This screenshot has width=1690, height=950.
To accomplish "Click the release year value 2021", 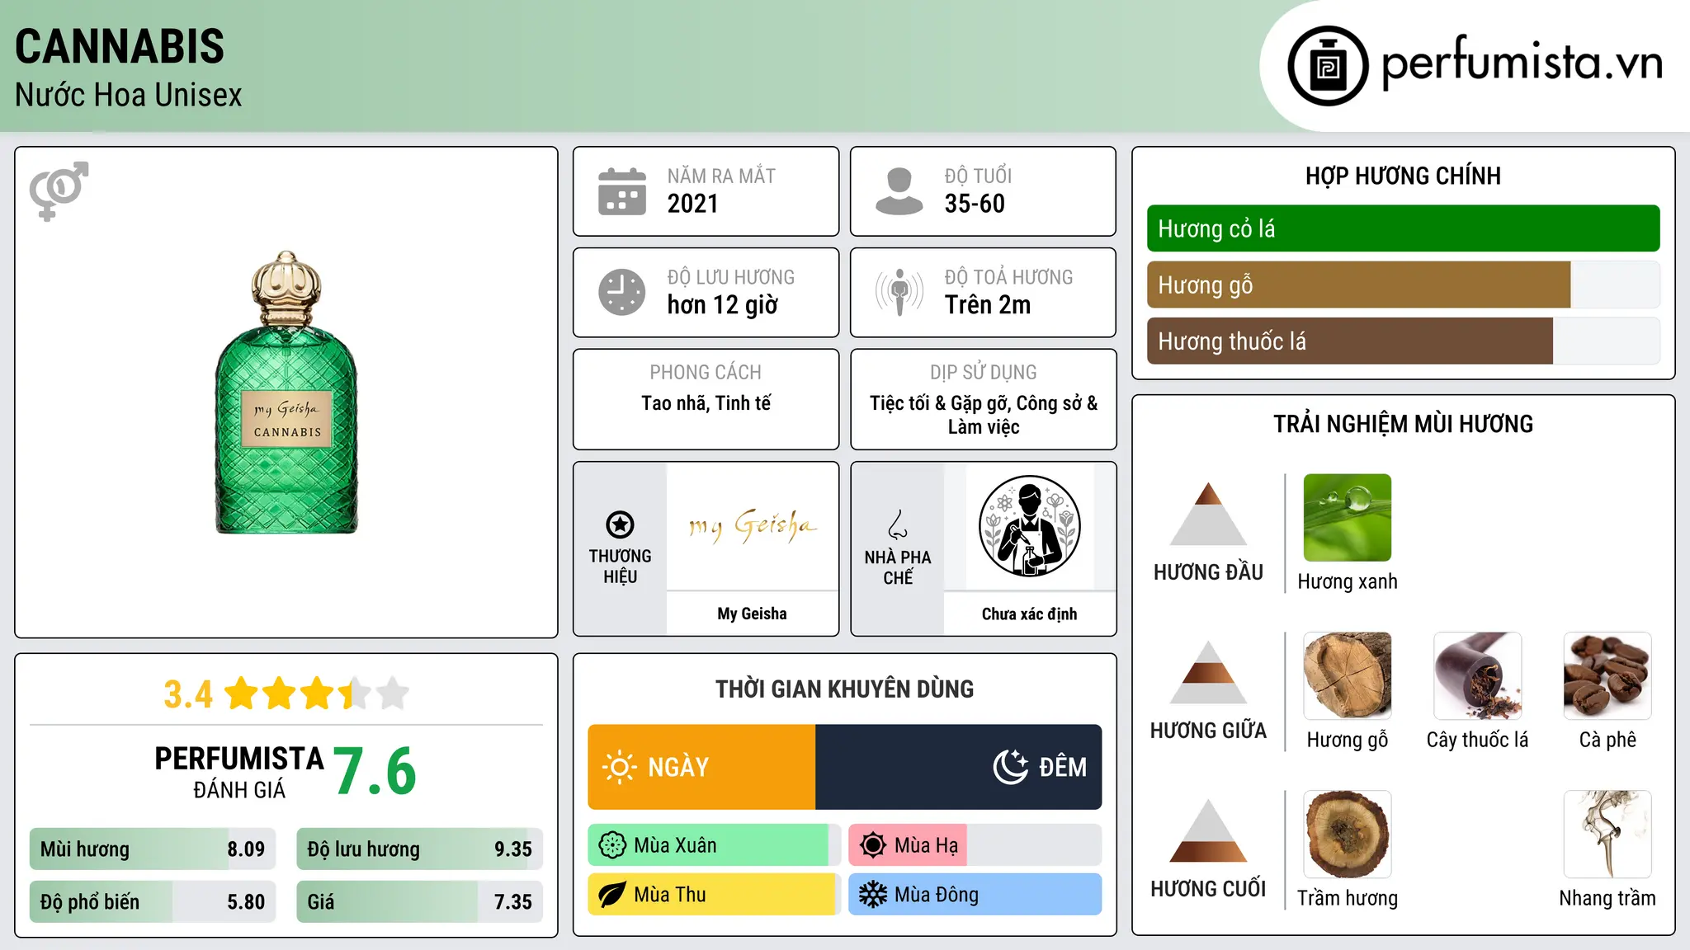I will coord(693,204).
